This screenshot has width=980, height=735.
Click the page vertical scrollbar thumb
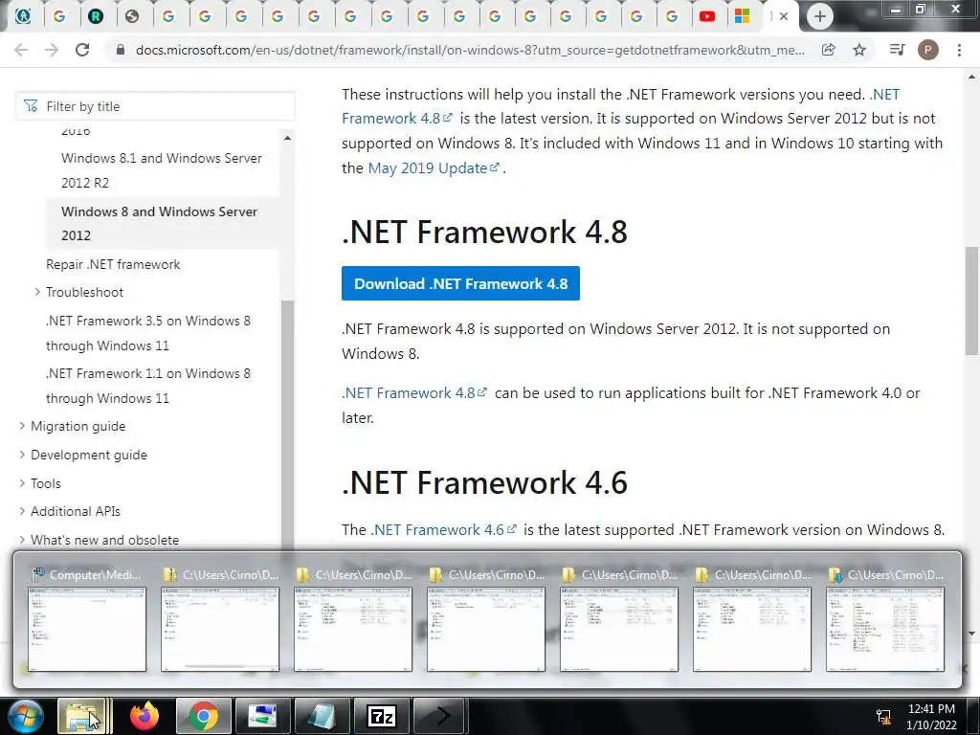pyautogui.click(x=971, y=300)
